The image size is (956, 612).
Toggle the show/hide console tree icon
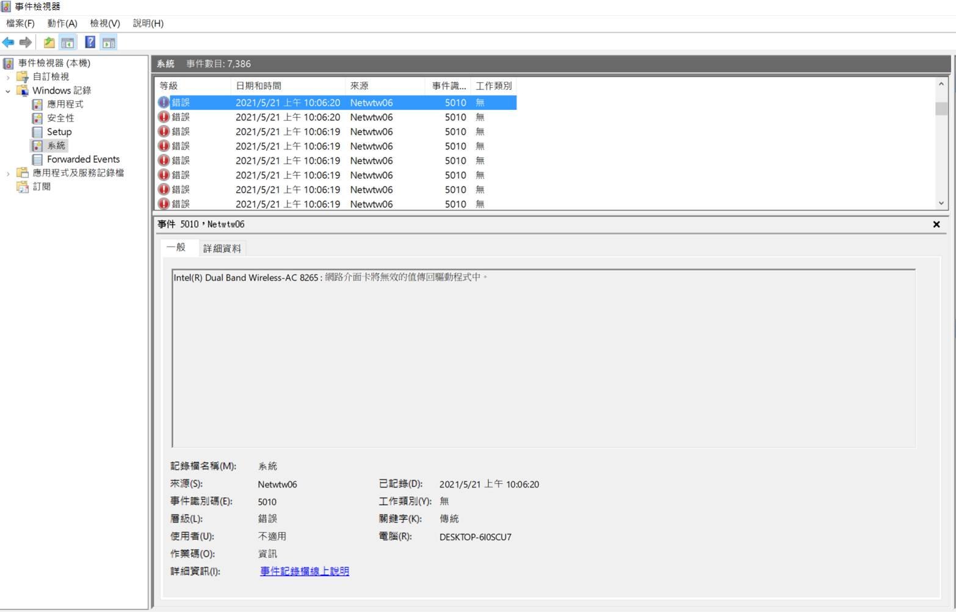(x=68, y=43)
